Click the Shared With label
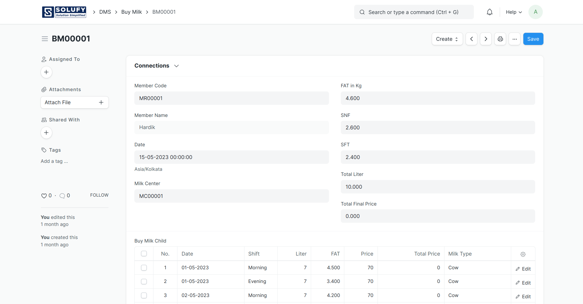The image size is (583, 304). pyautogui.click(x=64, y=120)
